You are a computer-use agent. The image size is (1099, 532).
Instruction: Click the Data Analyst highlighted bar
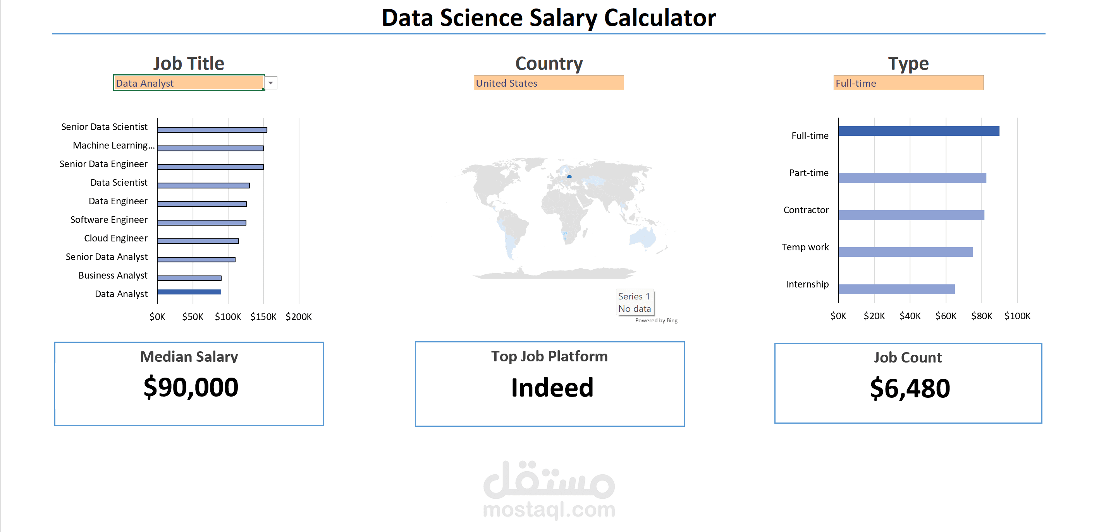pyautogui.click(x=189, y=291)
